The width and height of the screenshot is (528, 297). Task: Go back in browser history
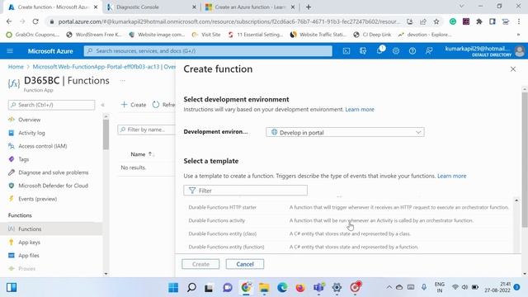[x=9, y=21]
